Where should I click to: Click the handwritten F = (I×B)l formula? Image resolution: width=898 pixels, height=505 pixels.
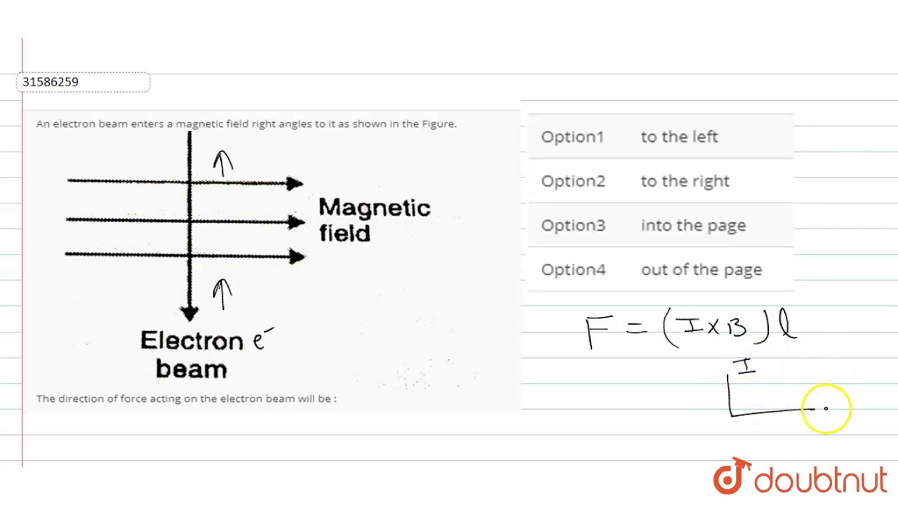[691, 330]
